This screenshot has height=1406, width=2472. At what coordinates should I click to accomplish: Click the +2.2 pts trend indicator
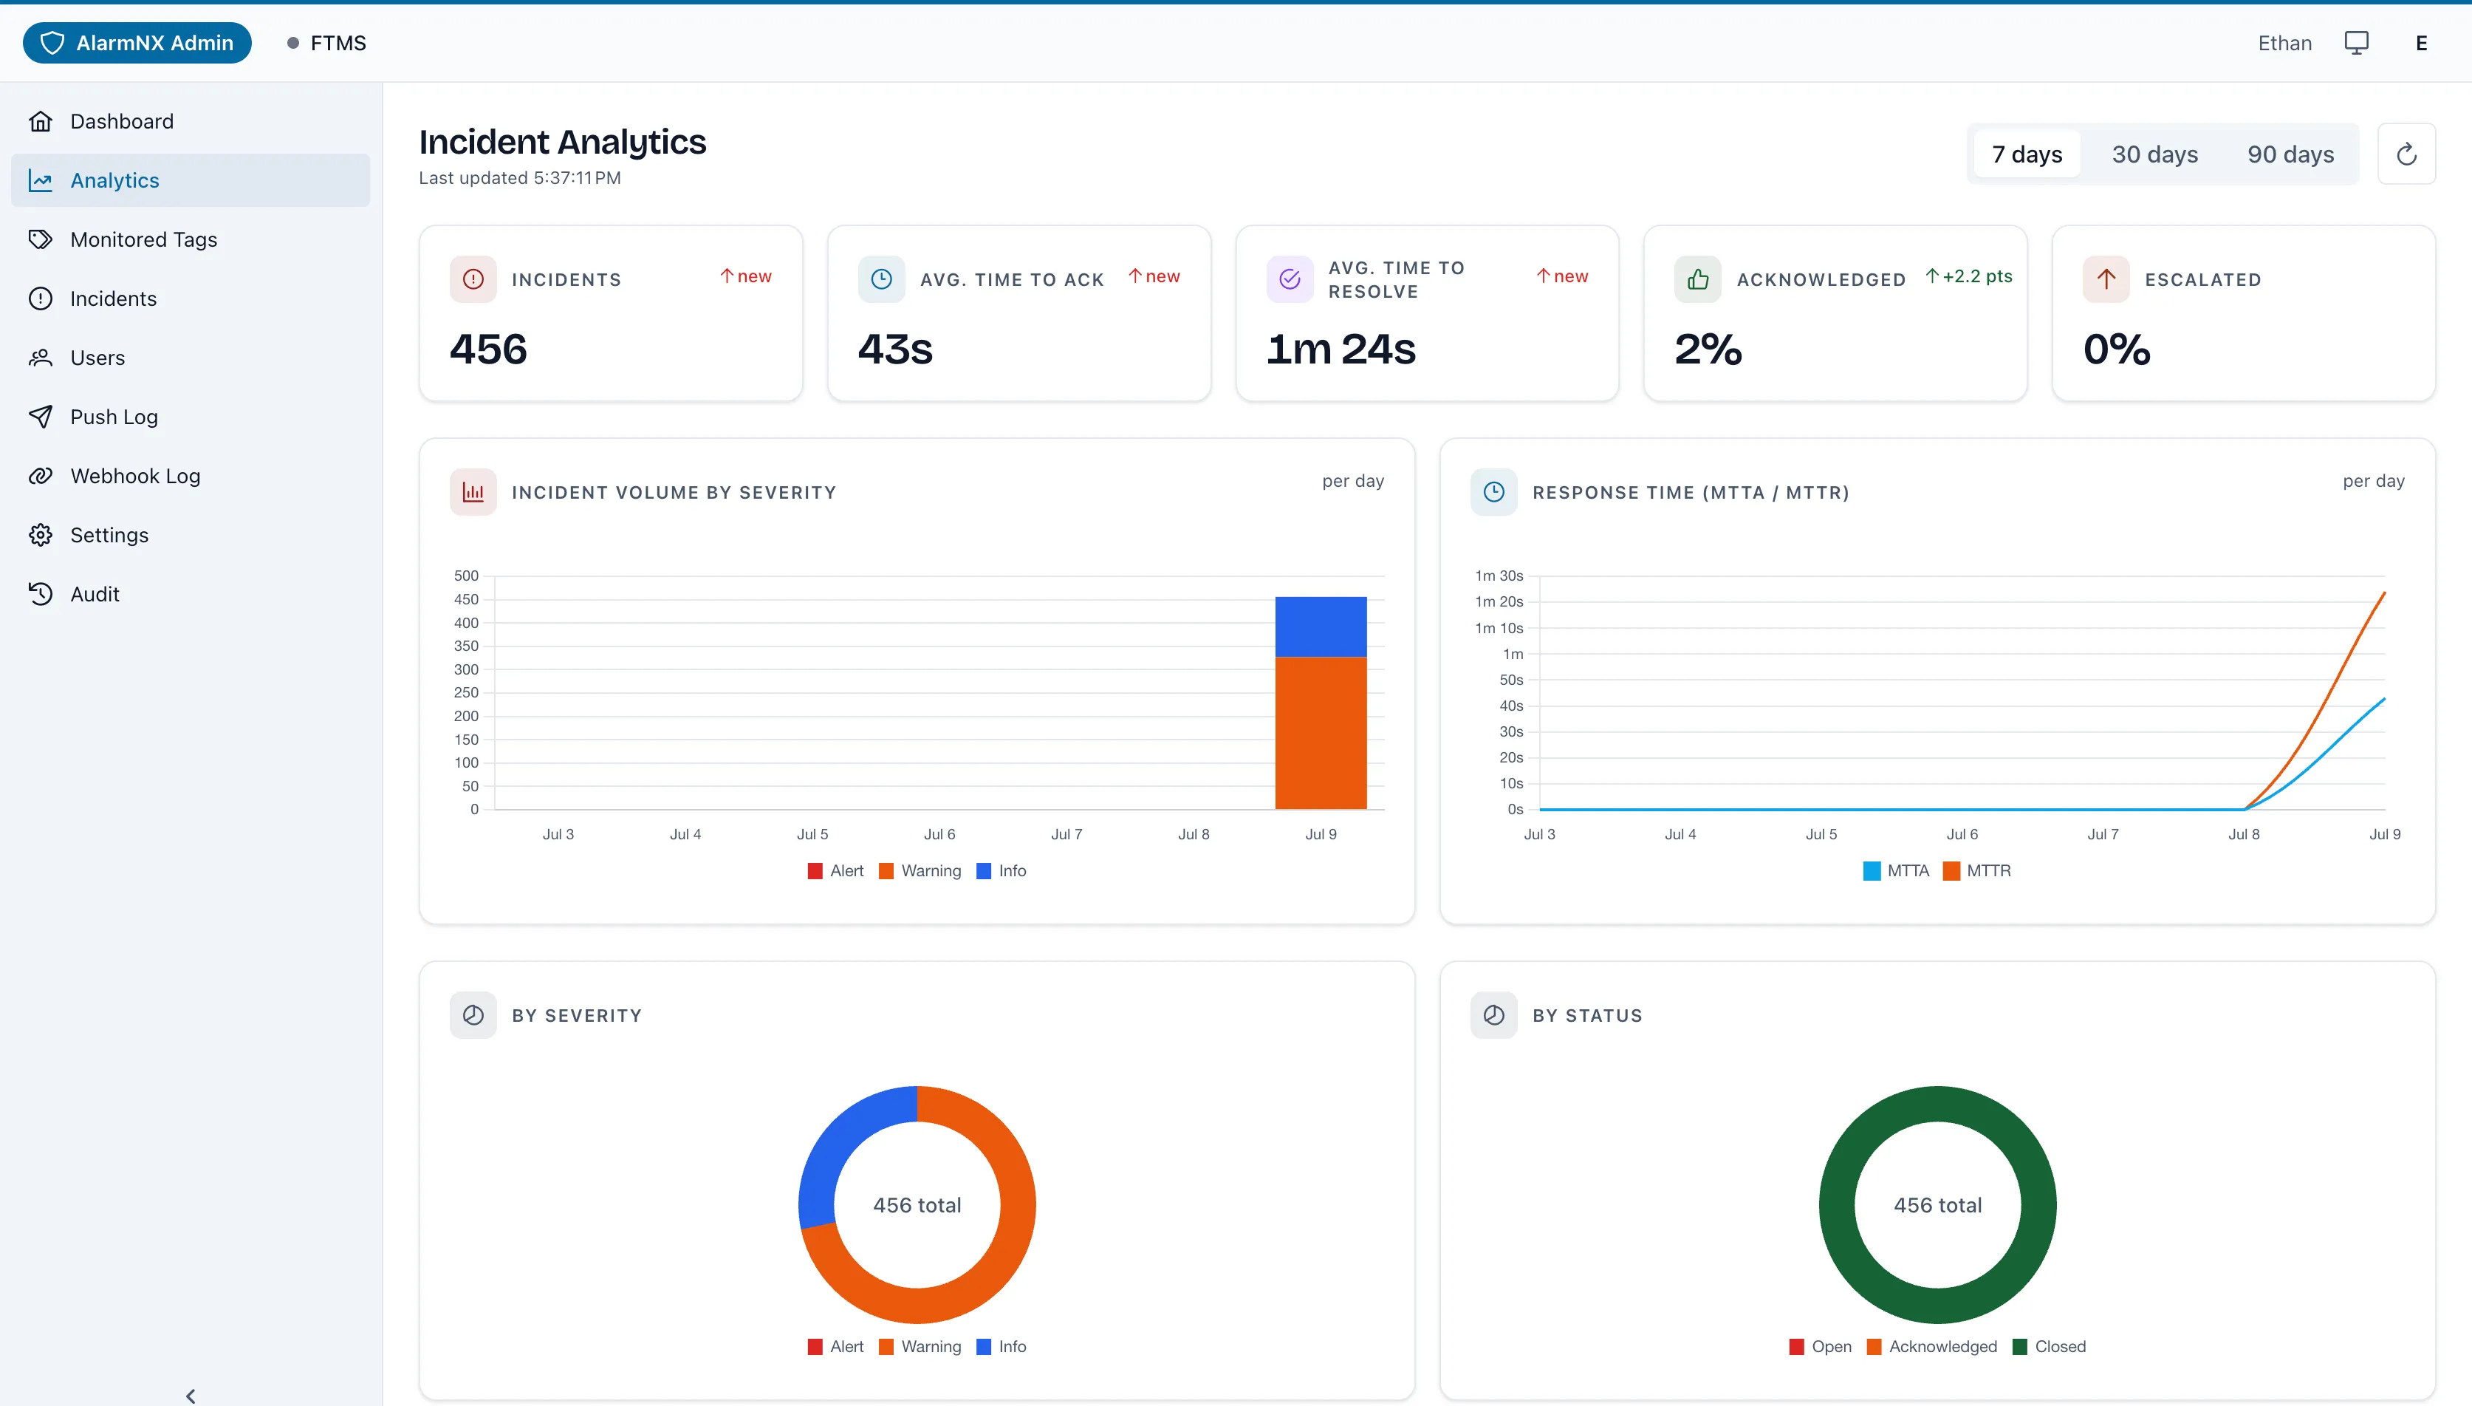tap(1969, 276)
